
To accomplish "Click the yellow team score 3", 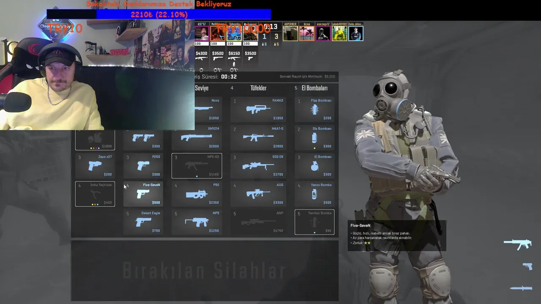I will (x=276, y=37).
